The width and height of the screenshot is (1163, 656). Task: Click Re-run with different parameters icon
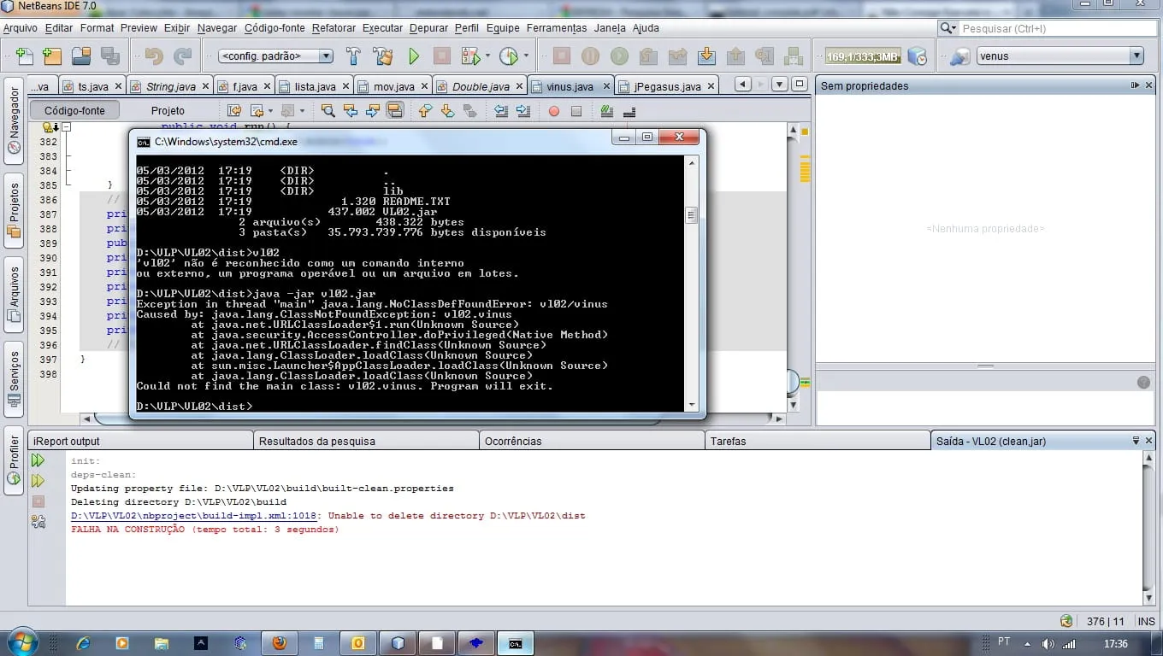pos(38,481)
